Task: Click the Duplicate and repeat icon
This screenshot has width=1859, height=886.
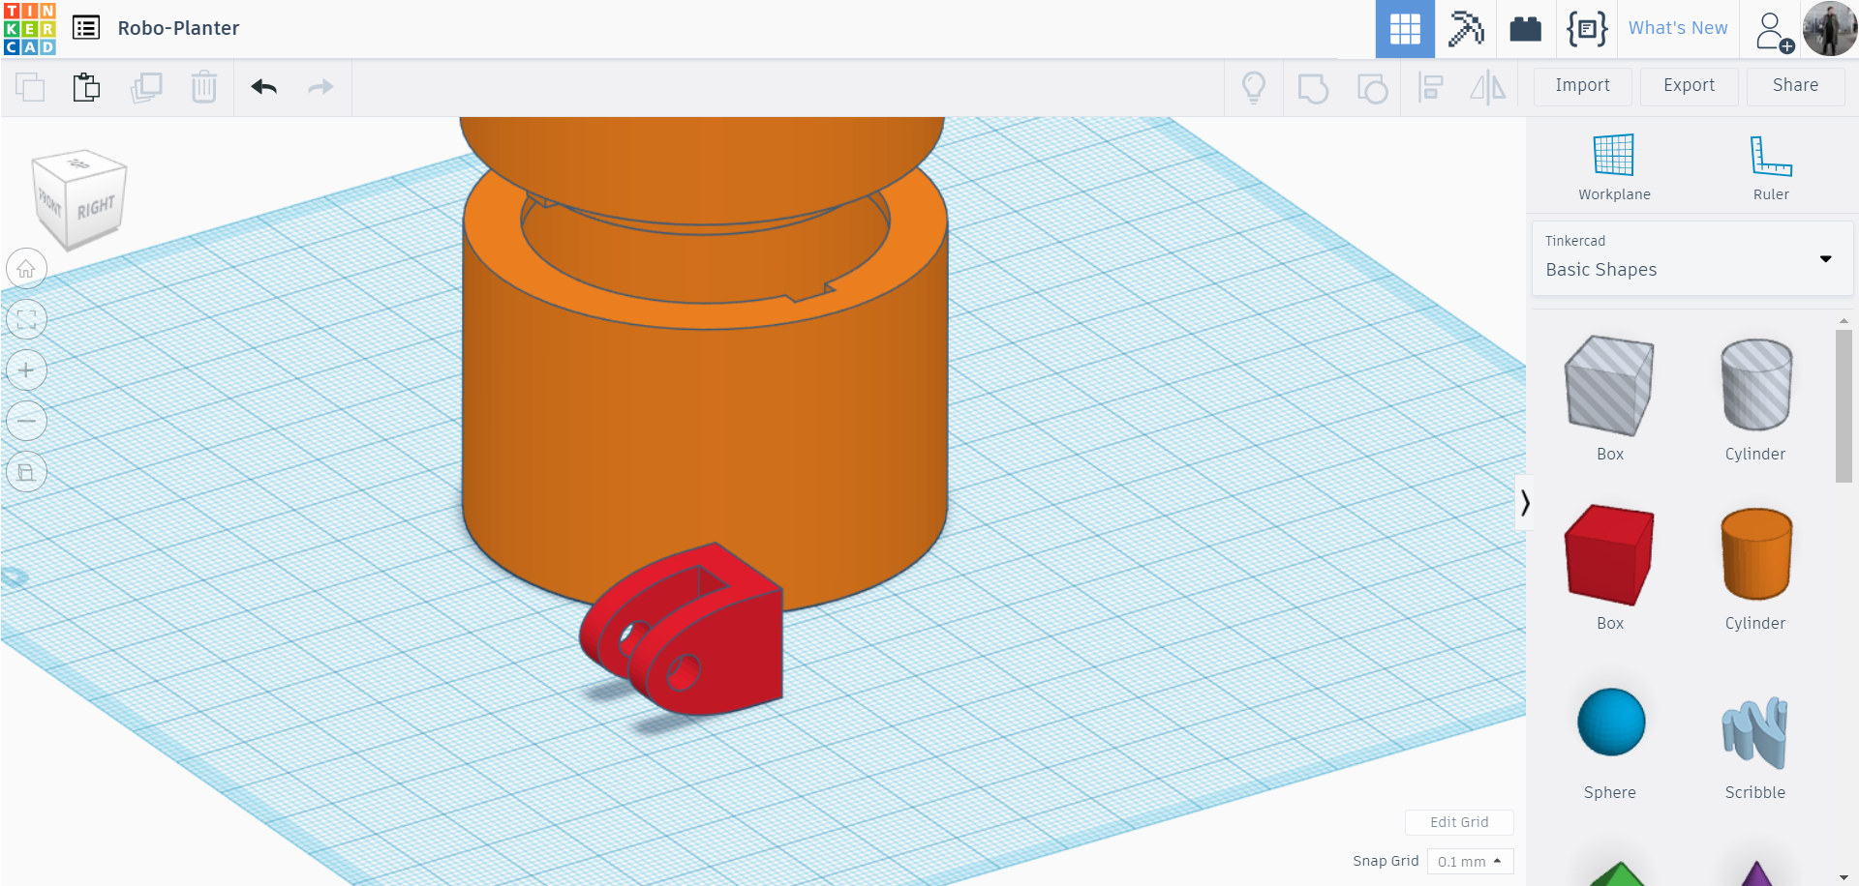Action: (146, 87)
